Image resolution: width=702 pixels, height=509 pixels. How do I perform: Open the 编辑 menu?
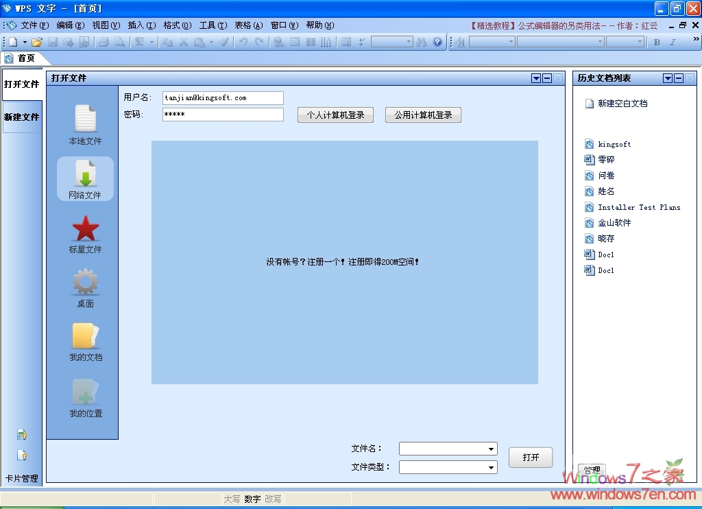(71, 25)
